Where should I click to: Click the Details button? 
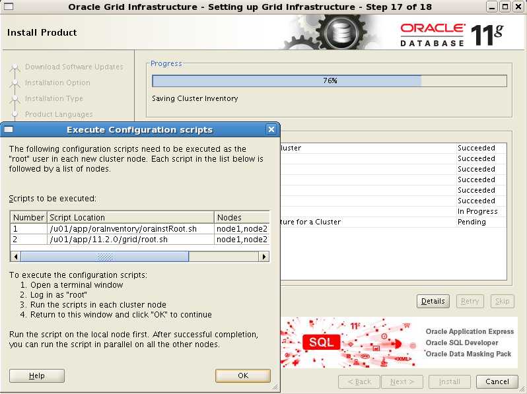[433, 301]
